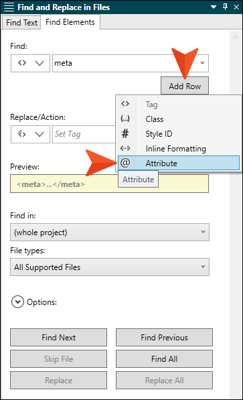Open the Find tag type dropdown
This screenshot has width=243, height=400.
point(30,63)
